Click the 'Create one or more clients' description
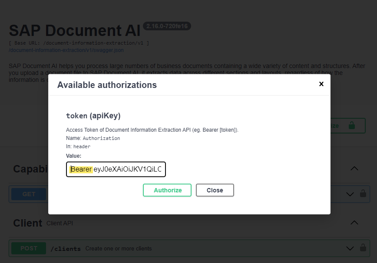This screenshot has width=377, height=263. tap(119, 249)
